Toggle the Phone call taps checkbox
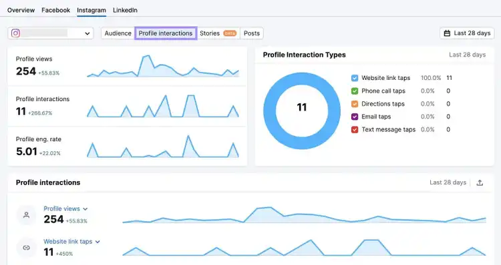 click(355, 91)
